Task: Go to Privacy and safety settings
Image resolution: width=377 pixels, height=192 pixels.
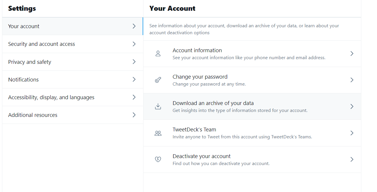Action: pyautogui.click(x=73, y=62)
